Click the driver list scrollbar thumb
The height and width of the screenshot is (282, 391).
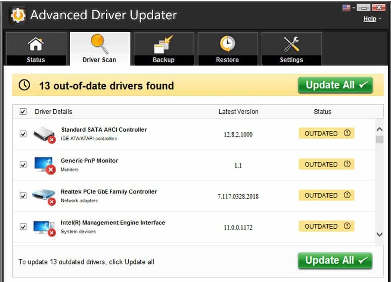tap(379, 140)
